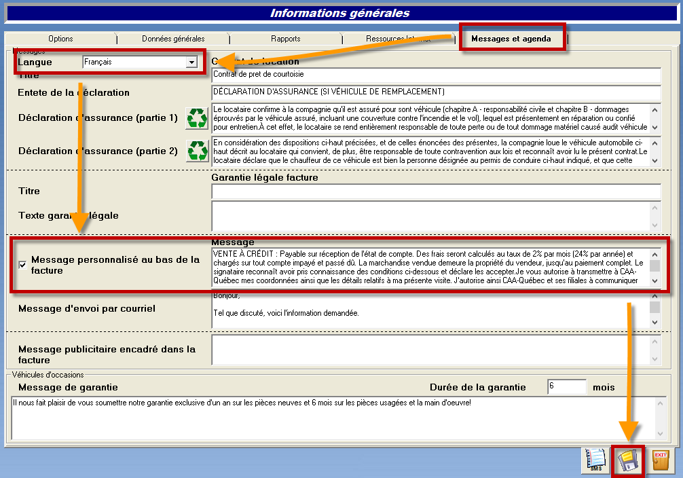
Task: Click scroll up arrow of VENTE À CRÉDIT message
Action: pos(654,255)
